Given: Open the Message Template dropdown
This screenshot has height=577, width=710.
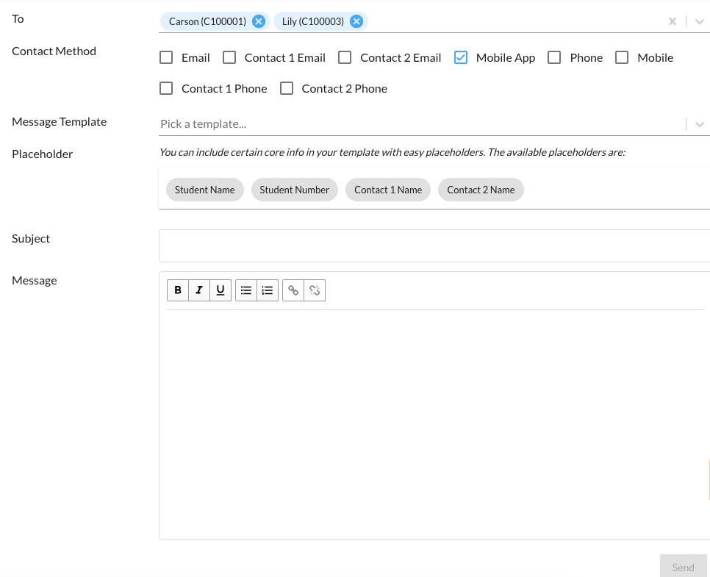Looking at the screenshot, I should coord(699,124).
